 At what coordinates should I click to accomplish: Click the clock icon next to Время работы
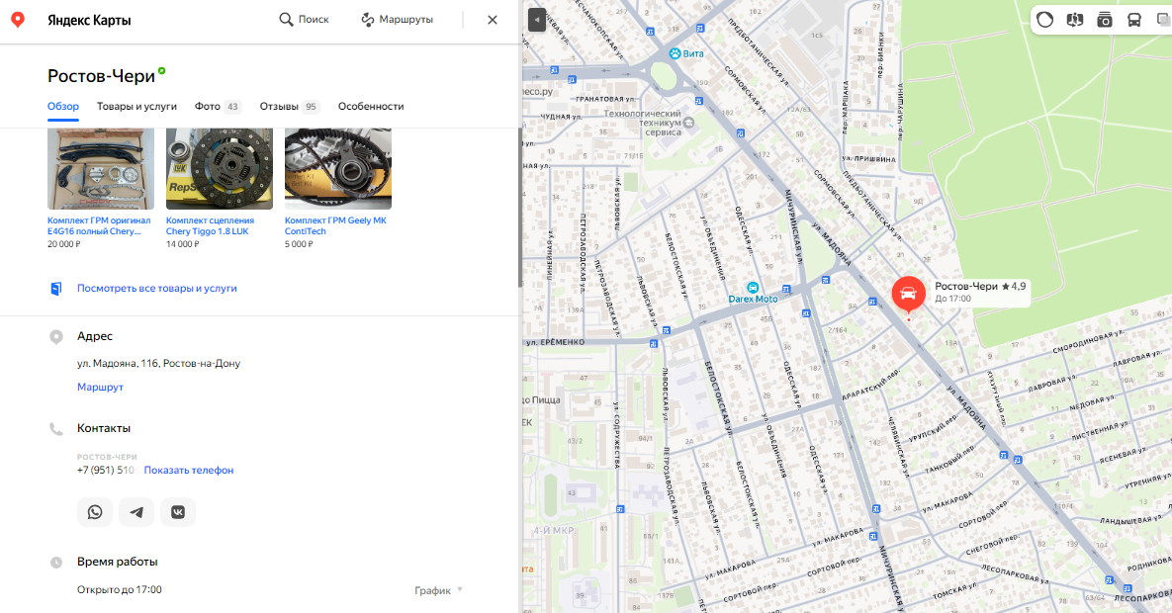click(x=56, y=563)
